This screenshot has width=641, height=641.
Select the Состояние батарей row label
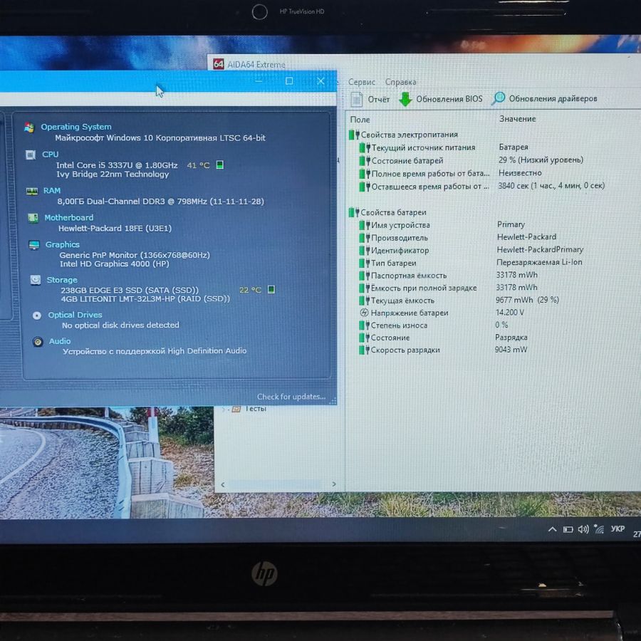pyautogui.click(x=407, y=161)
